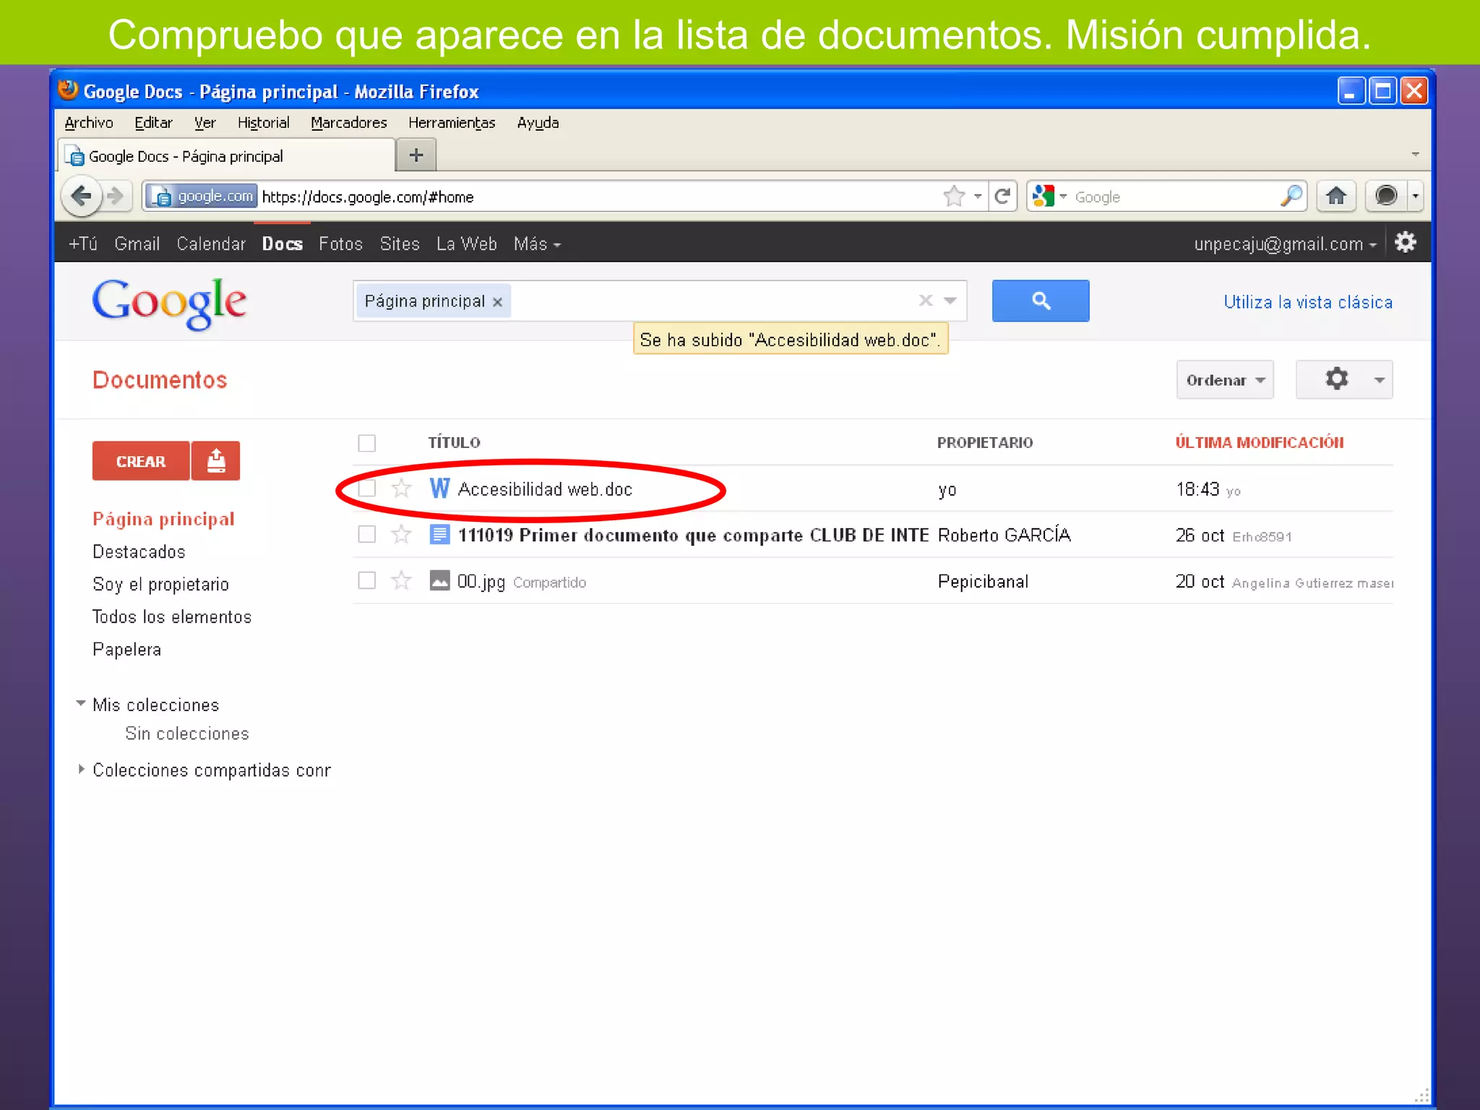This screenshot has width=1480, height=1110.
Task: Select Destacados in the sidebar
Action: [x=139, y=552]
